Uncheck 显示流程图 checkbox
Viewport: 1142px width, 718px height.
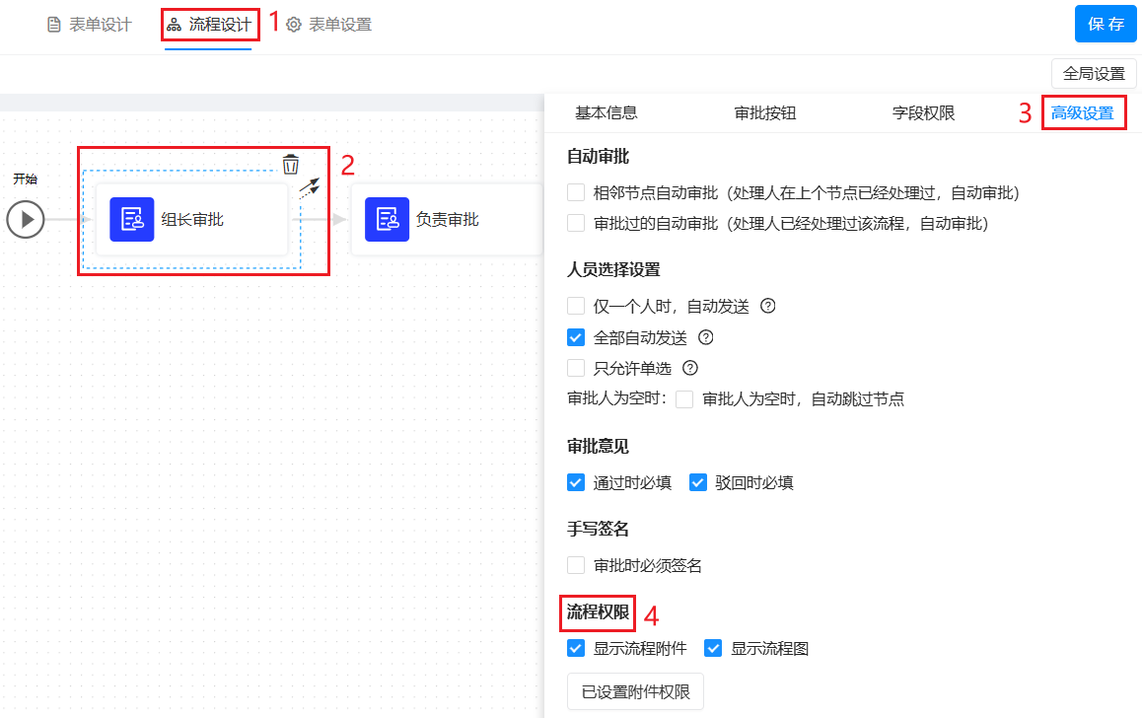click(713, 649)
